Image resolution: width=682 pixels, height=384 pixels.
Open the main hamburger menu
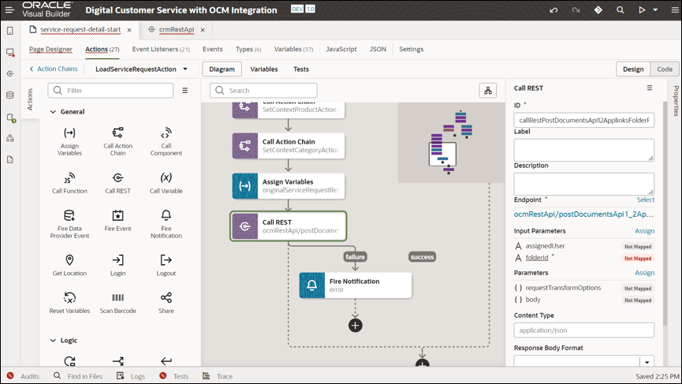point(9,9)
